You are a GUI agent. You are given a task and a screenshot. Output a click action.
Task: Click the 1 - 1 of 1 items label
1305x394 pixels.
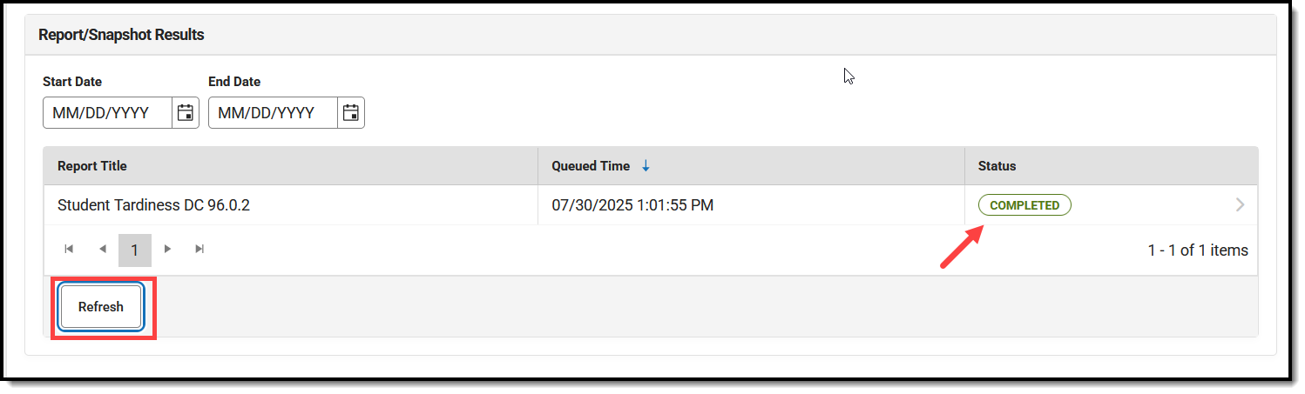click(1198, 250)
